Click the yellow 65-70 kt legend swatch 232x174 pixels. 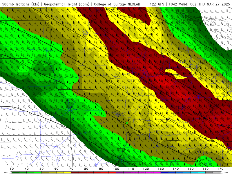[68, 173]
